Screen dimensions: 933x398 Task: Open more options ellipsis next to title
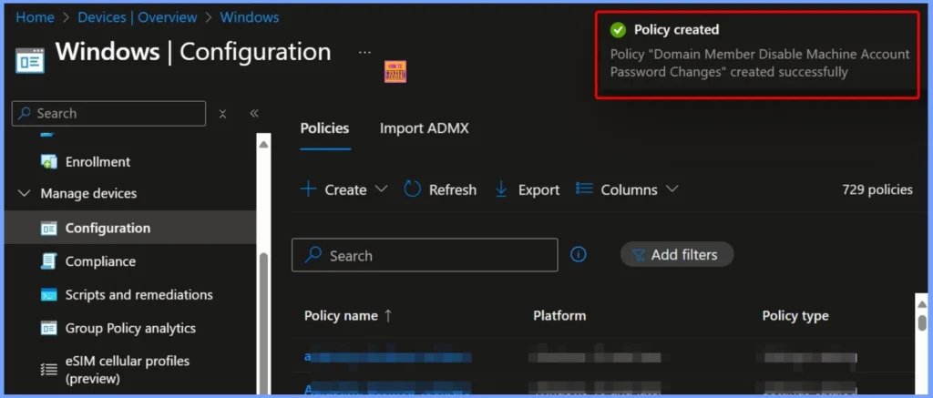coord(364,53)
